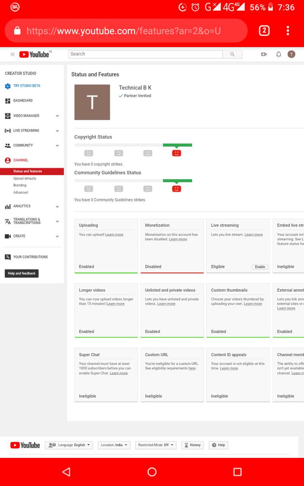Open the browser three-dot menu
The image size is (304, 486).
[x=287, y=30]
